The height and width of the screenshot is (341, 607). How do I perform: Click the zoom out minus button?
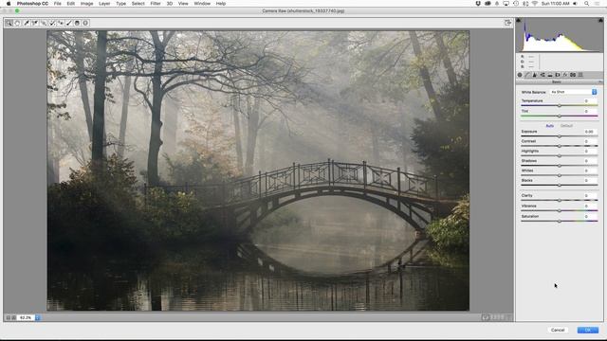9,317
